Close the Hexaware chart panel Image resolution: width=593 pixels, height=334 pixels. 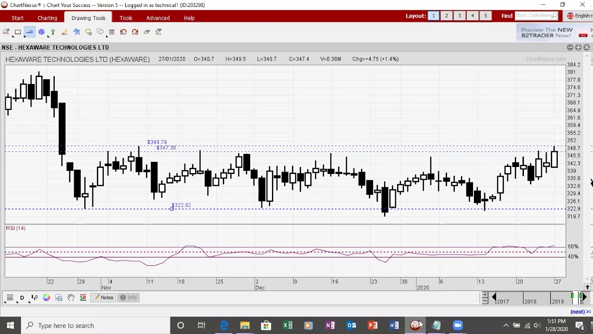587,47
